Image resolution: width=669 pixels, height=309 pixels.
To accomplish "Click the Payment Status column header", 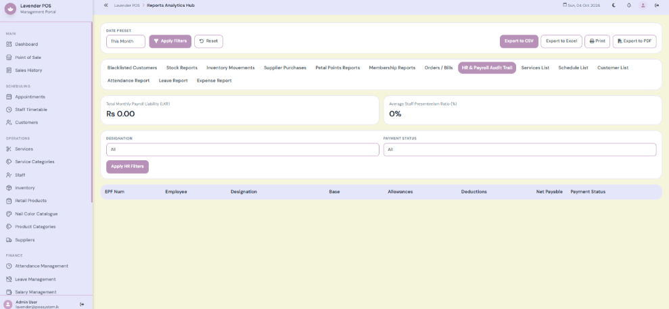I will (588, 192).
